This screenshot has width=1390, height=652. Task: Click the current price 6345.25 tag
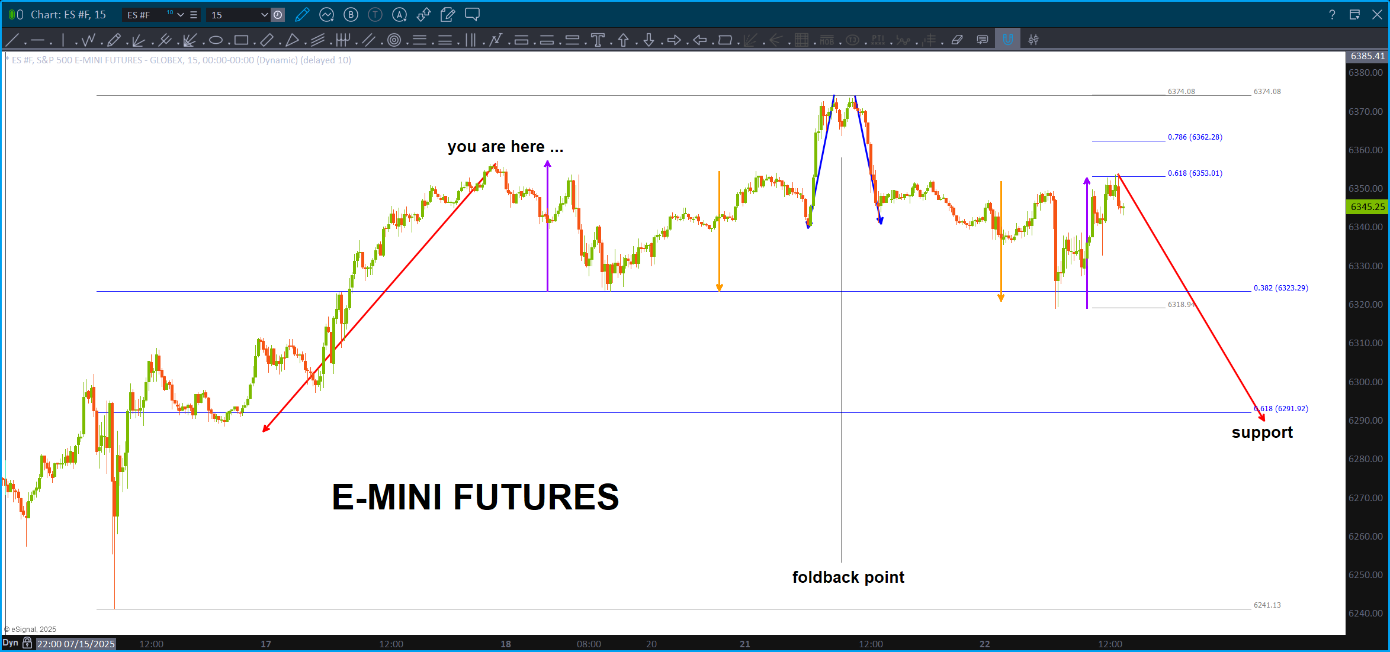click(1367, 206)
